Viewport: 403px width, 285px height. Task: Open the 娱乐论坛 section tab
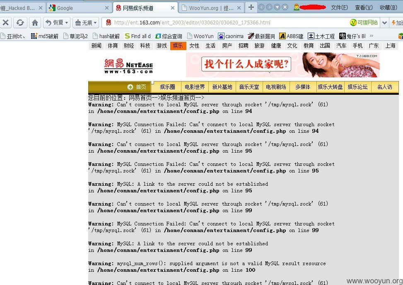pos(357,87)
